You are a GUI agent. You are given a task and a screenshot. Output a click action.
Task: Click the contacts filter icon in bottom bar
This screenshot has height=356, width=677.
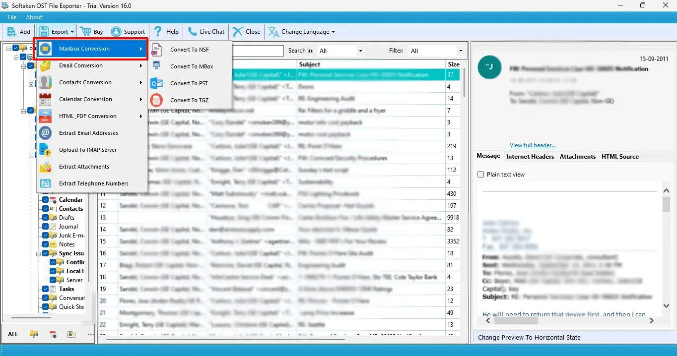click(71, 334)
